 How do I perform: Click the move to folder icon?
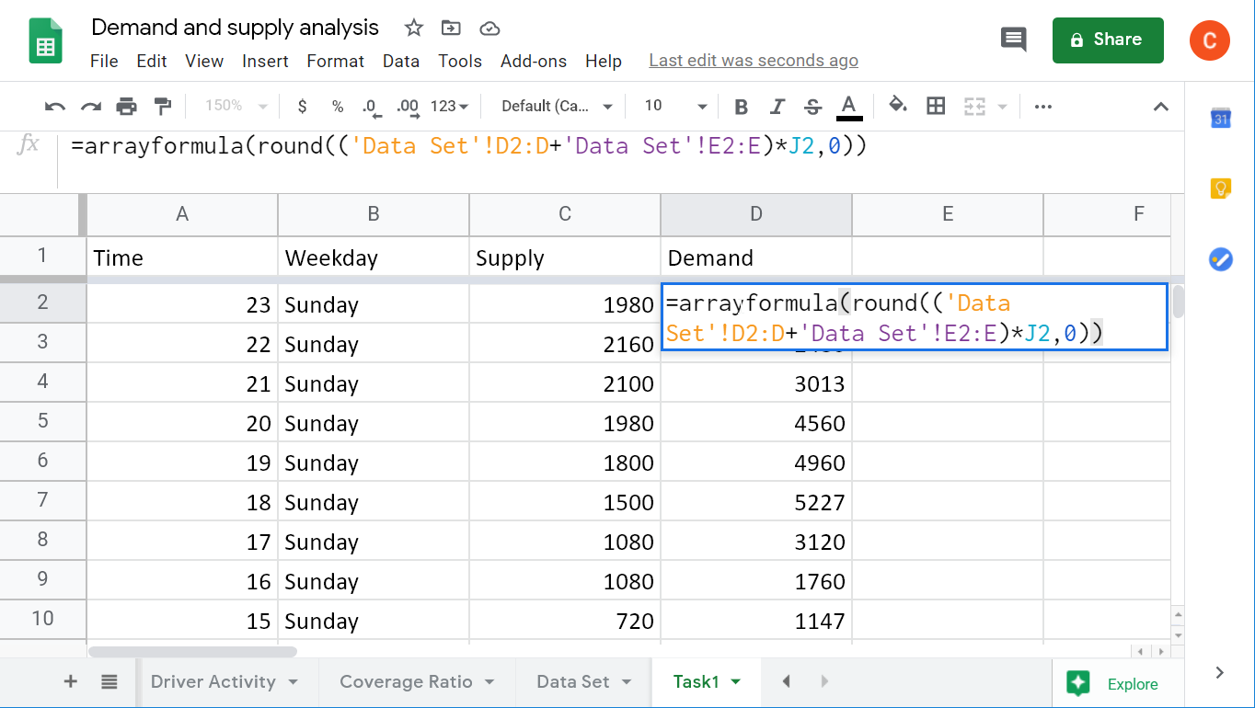[x=451, y=28]
